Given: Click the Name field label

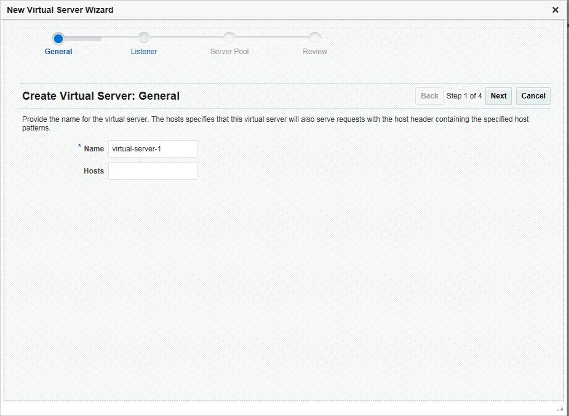Looking at the screenshot, I should click(x=94, y=149).
